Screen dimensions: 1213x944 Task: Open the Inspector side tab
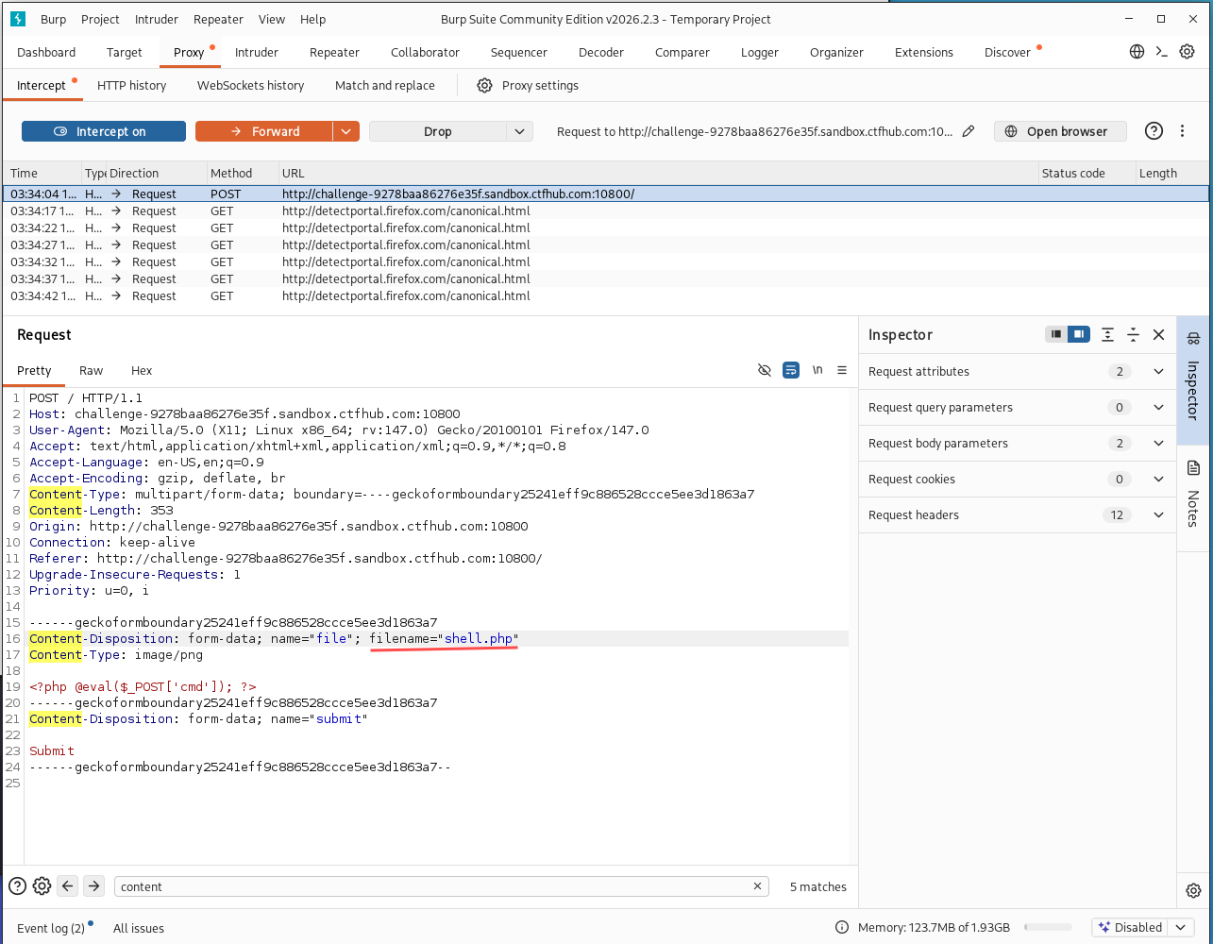1193,379
